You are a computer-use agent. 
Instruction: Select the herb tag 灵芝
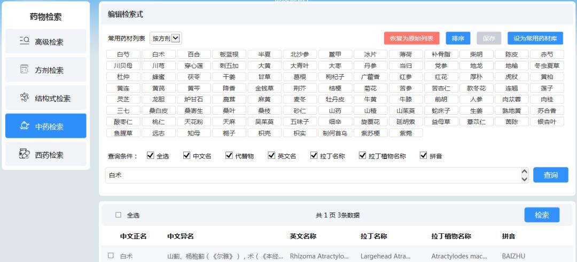123,99
